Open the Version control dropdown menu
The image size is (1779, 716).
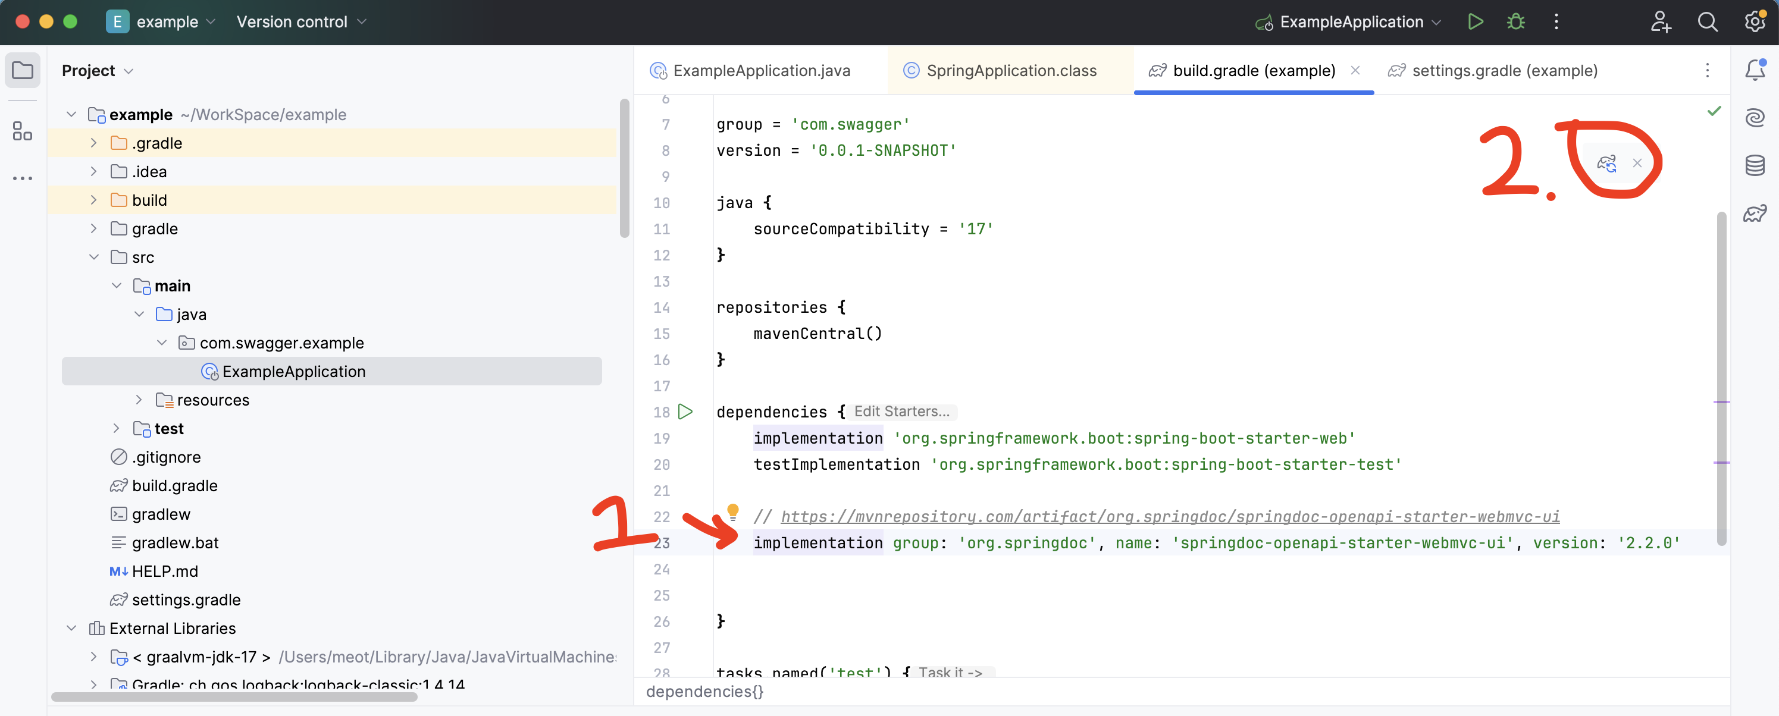[x=300, y=22]
